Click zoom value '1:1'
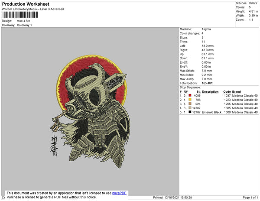260x201 pixels. (251, 20)
